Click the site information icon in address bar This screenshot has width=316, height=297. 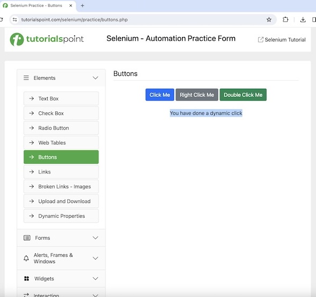(x=14, y=20)
